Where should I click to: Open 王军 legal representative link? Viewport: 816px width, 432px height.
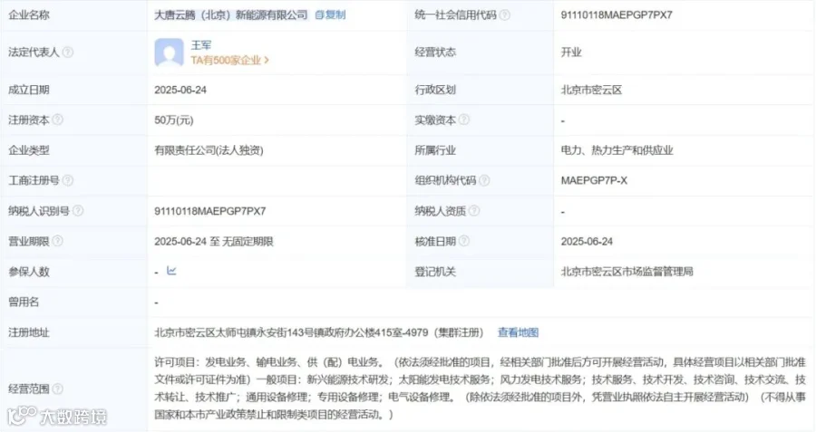(x=201, y=45)
